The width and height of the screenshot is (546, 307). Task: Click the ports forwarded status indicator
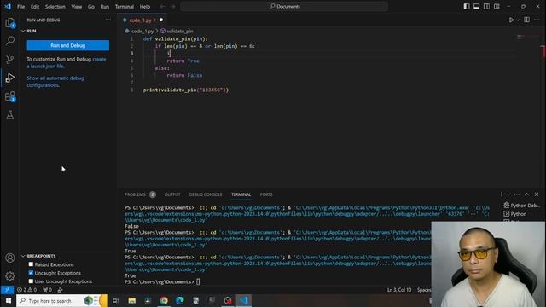coord(47,290)
